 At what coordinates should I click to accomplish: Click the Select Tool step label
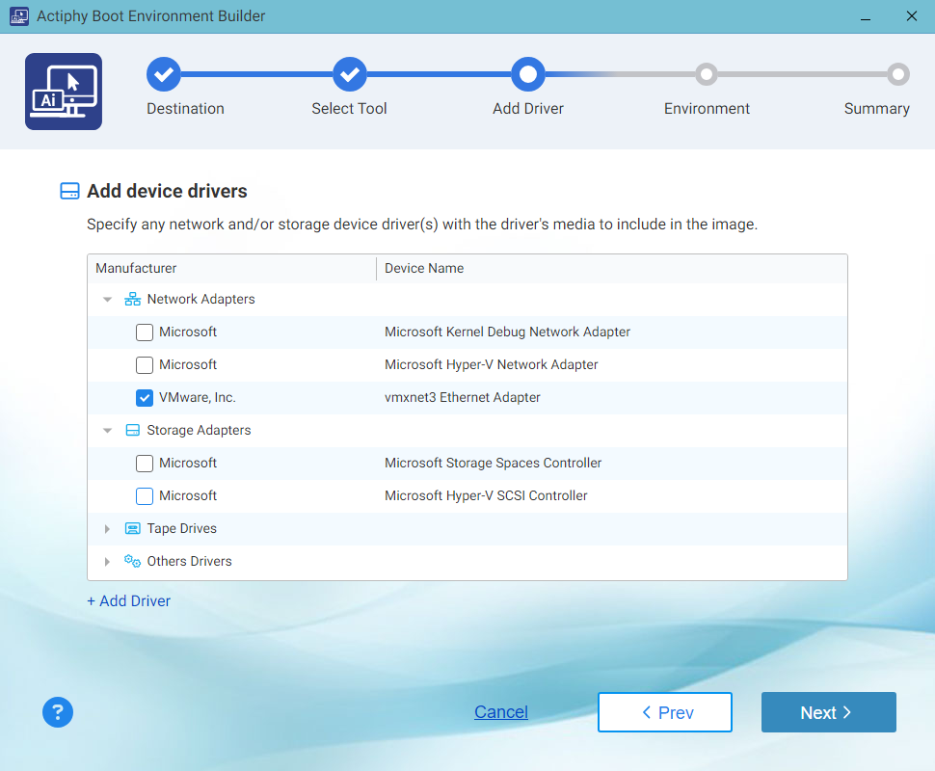[350, 109]
